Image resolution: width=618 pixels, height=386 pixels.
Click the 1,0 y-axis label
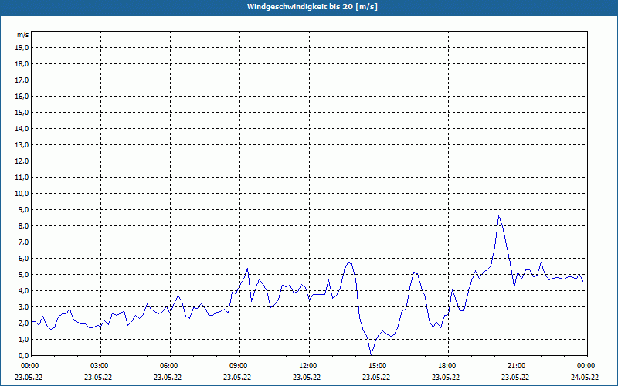24,340
